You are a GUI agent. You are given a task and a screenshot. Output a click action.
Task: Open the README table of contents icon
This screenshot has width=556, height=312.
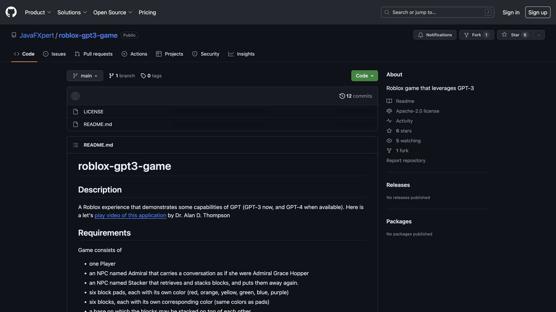click(75, 145)
